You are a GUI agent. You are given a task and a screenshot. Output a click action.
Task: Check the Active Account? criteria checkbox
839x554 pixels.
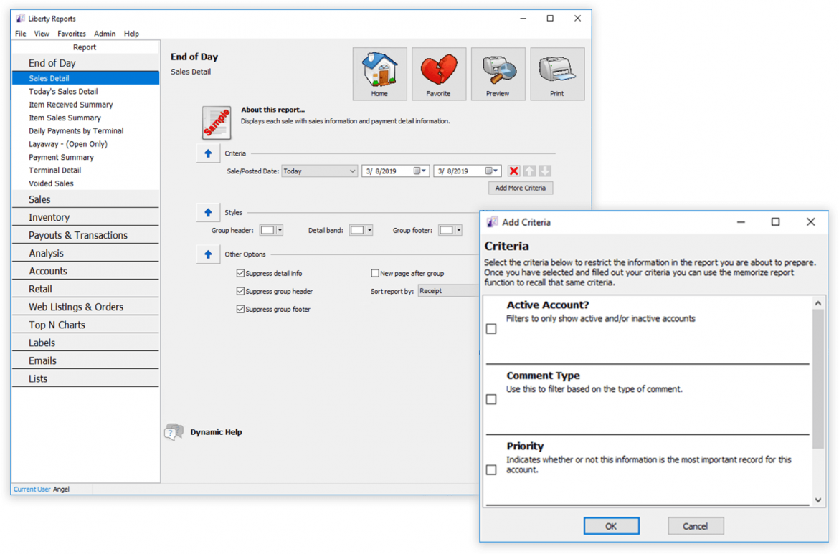coord(491,329)
